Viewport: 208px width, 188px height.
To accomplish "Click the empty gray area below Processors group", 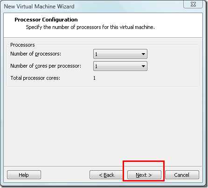I will point(103,125).
